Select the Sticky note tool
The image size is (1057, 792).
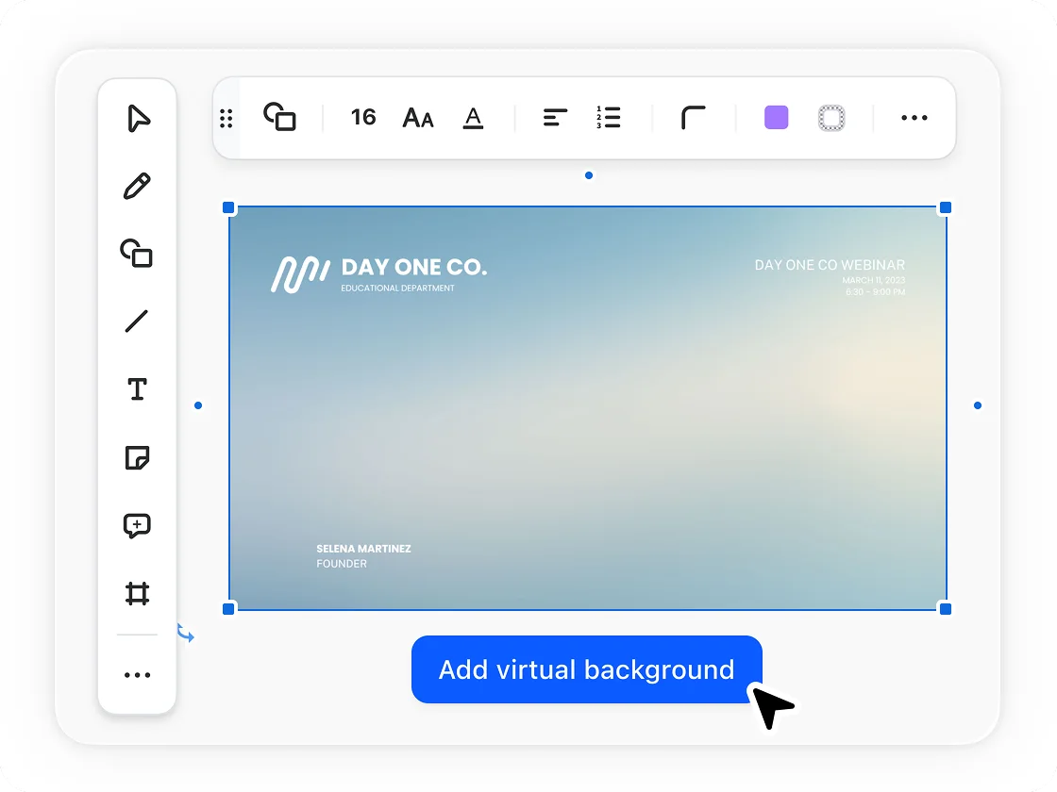tap(137, 458)
